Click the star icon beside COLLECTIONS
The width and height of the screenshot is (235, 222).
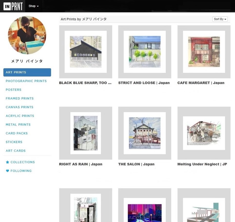tap(7, 162)
